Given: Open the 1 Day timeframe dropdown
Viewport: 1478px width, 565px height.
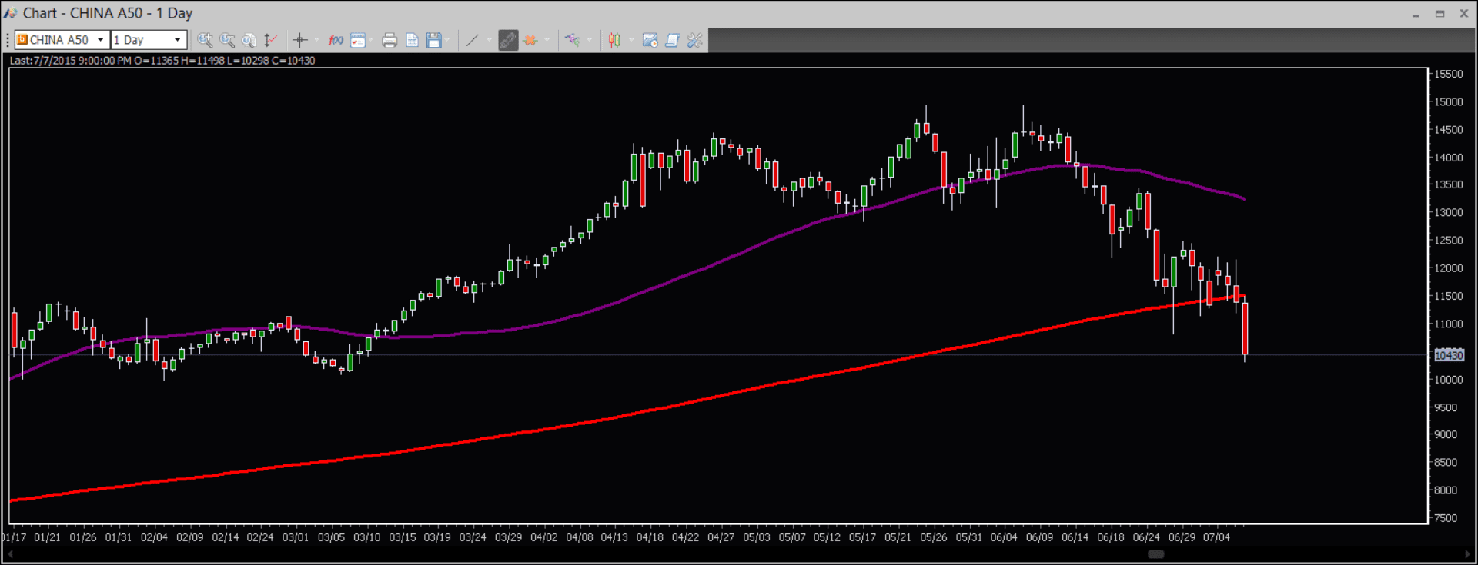Looking at the screenshot, I should (177, 40).
